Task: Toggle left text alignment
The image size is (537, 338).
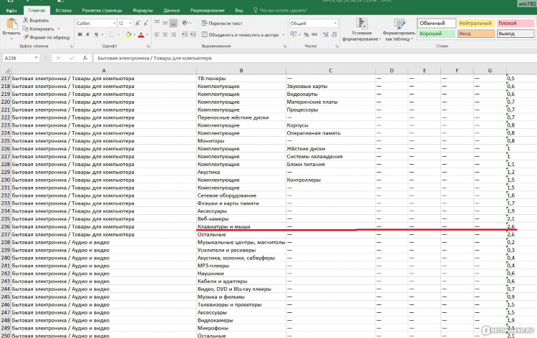Action: click(157, 34)
